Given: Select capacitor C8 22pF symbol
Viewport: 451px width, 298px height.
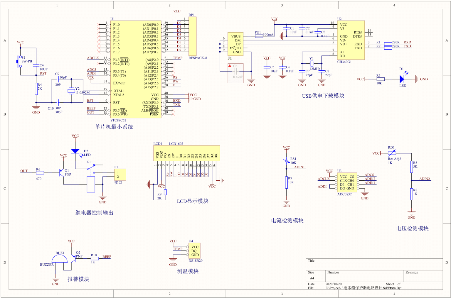Looking at the screenshot, I should point(322,71).
